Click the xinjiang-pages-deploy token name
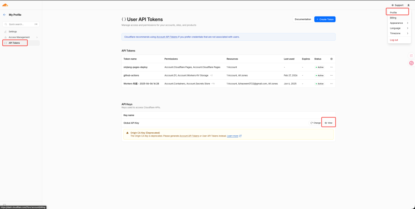Image resolution: width=415 pixels, height=209 pixels. click(x=136, y=67)
